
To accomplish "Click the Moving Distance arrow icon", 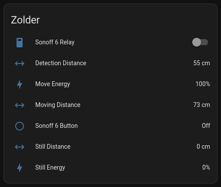I will [x=20, y=105].
